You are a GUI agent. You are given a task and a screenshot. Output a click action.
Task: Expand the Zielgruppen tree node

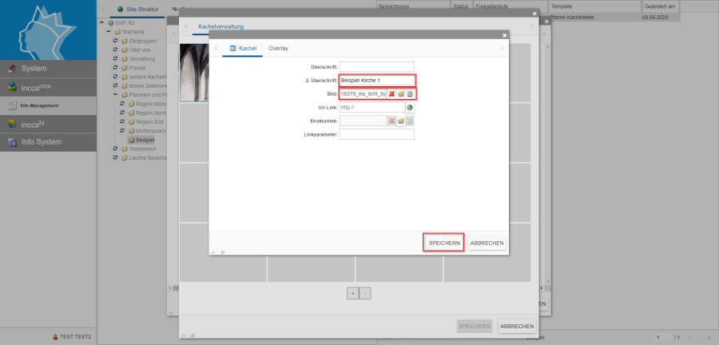click(x=116, y=41)
